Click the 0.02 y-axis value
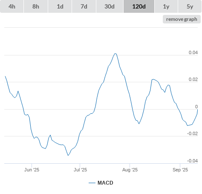Screen dimensions: 202x194 (x=193, y=79)
